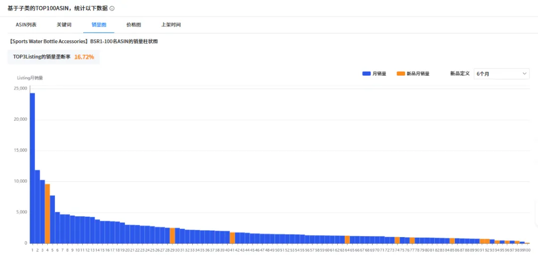Click the orange bar at rank 41
This screenshot has width=538, height=258.
coord(232,238)
